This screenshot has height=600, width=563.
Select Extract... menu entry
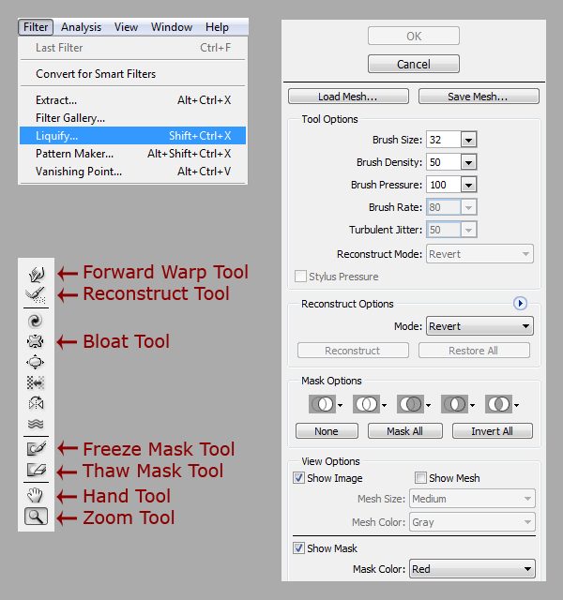coord(133,100)
